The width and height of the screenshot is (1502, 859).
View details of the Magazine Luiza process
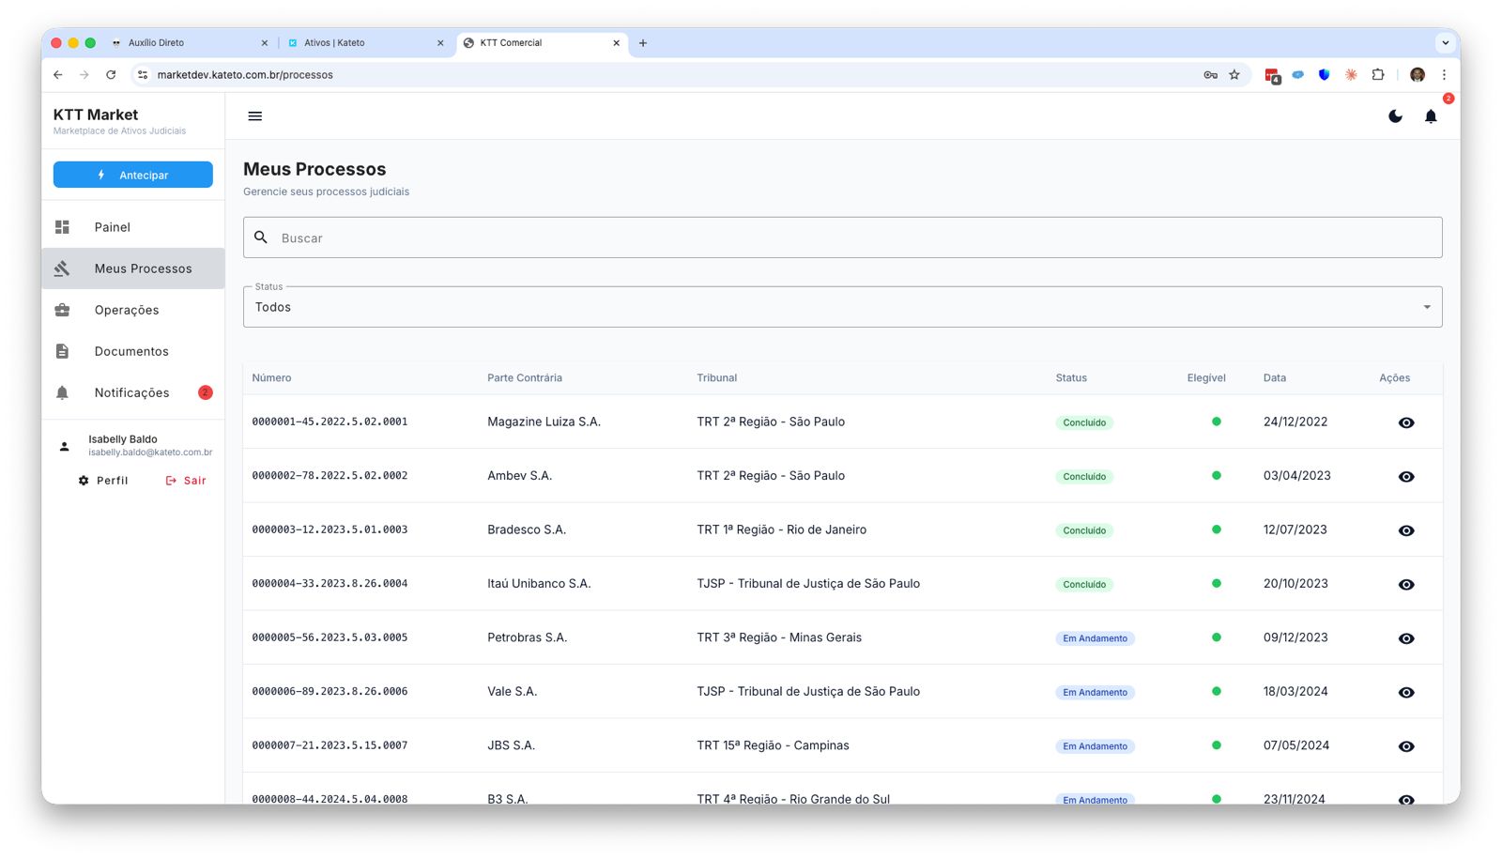coord(1405,422)
